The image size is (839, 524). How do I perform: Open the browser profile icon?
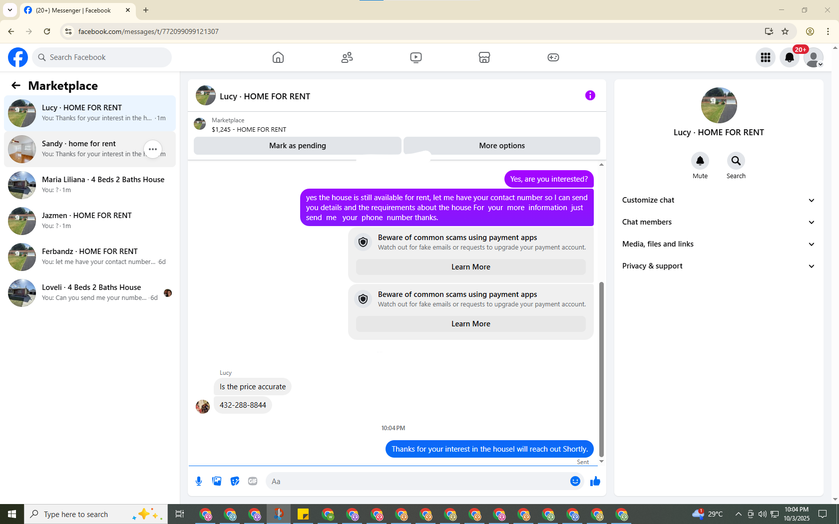coord(810,31)
